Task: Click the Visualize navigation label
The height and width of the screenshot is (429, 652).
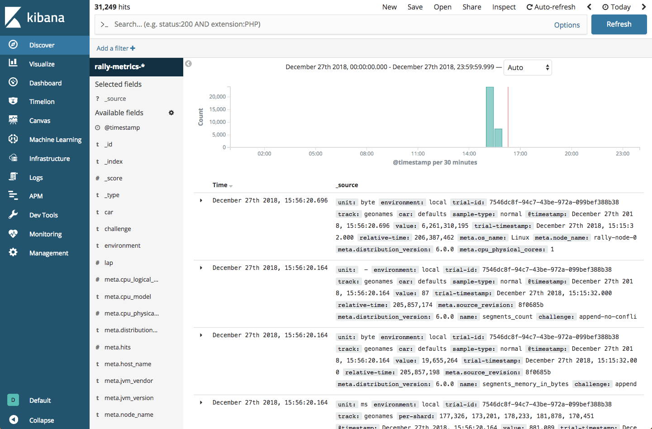Action: click(x=42, y=64)
